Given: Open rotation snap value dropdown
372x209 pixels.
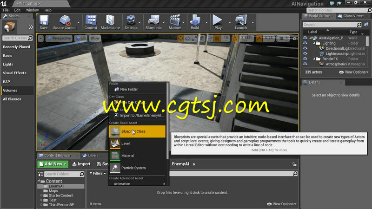Looking at the screenshot, I should [x=246, y=39].
